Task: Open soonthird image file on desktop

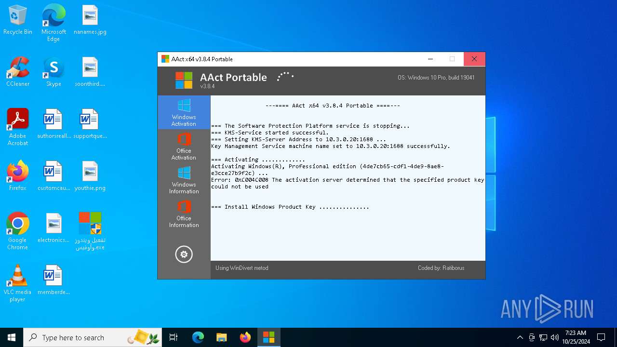Action: tap(90, 72)
